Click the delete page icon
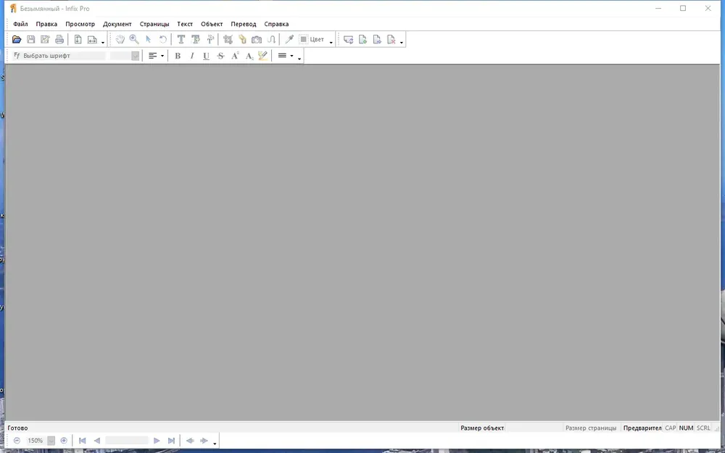This screenshot has width=725, height=453. pos(391,40)
